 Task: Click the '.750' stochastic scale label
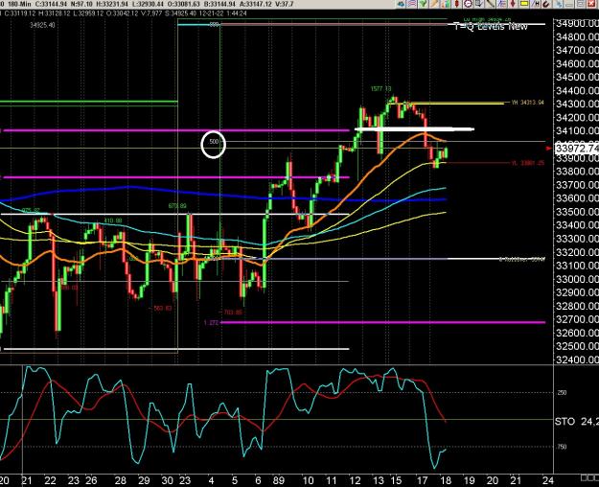pos(562,447)
